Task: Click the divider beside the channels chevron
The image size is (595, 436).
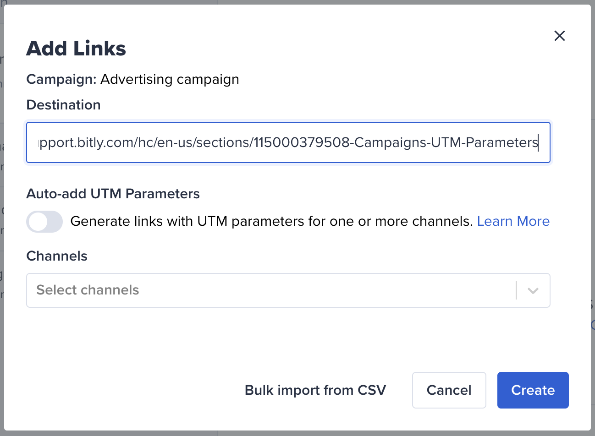Action: (x=516, y=290)
